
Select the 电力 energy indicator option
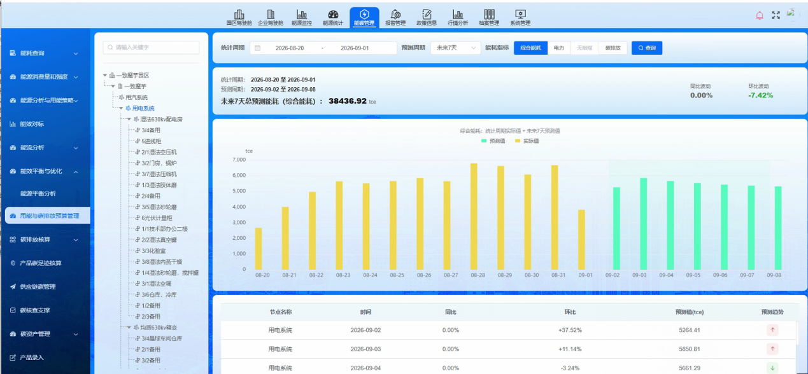(558, 48)
